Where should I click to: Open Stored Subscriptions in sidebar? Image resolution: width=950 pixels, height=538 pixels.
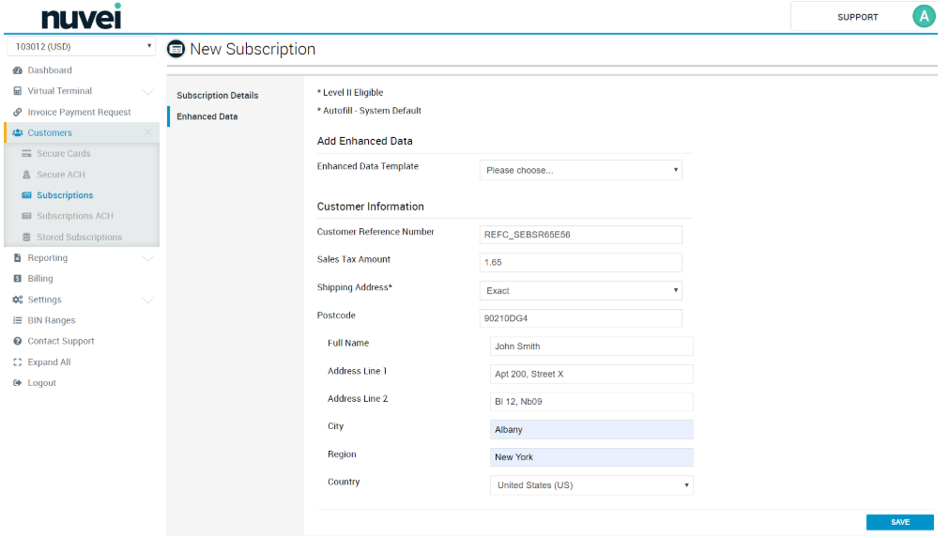pos(79,238)
